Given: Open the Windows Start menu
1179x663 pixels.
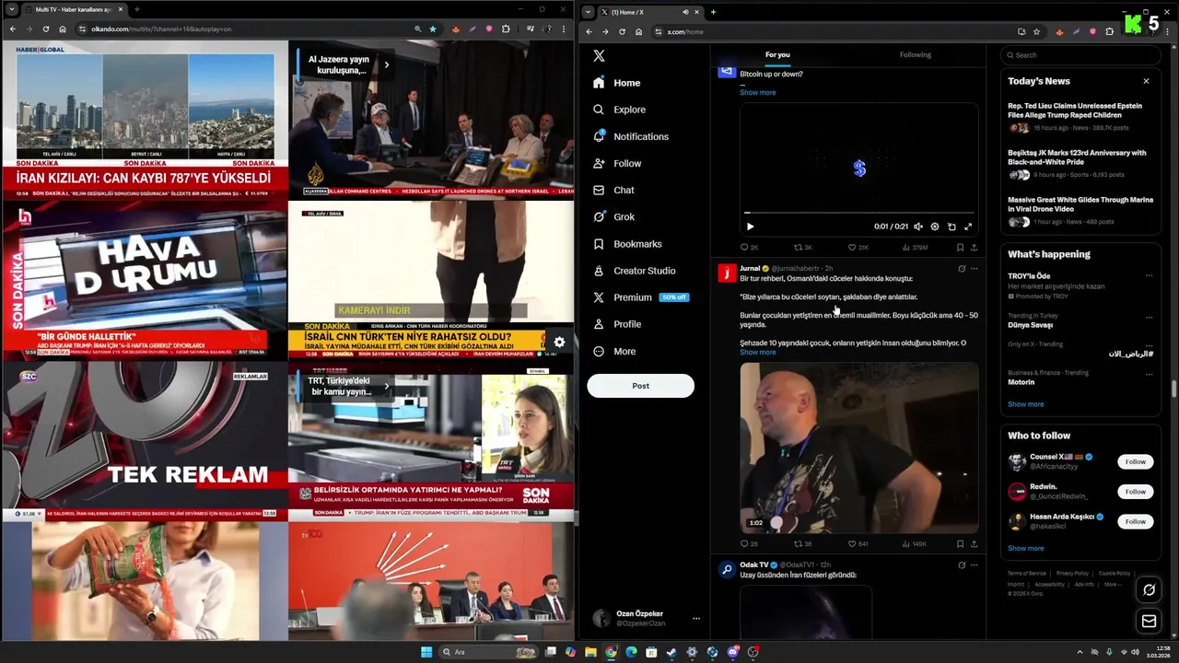Looking at the screenshot, I should [x=426, y=652].
